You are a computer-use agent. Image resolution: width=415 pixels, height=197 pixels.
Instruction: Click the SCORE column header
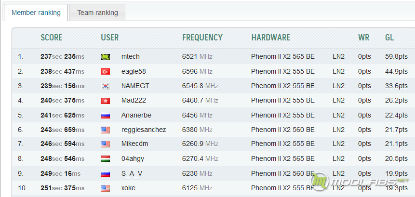point(52,38)
